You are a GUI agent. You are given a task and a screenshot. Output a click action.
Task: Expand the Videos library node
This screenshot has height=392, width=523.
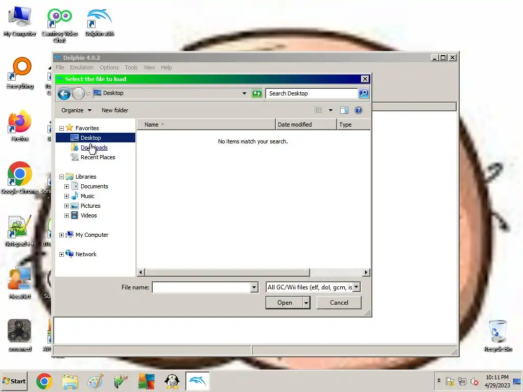click(67, 216)
